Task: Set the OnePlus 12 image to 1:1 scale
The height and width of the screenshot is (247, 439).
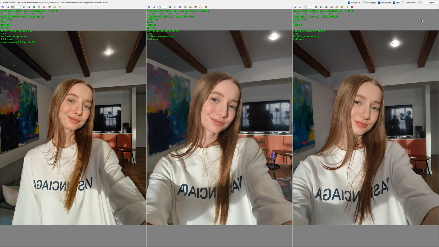Action: pos(29,7)
